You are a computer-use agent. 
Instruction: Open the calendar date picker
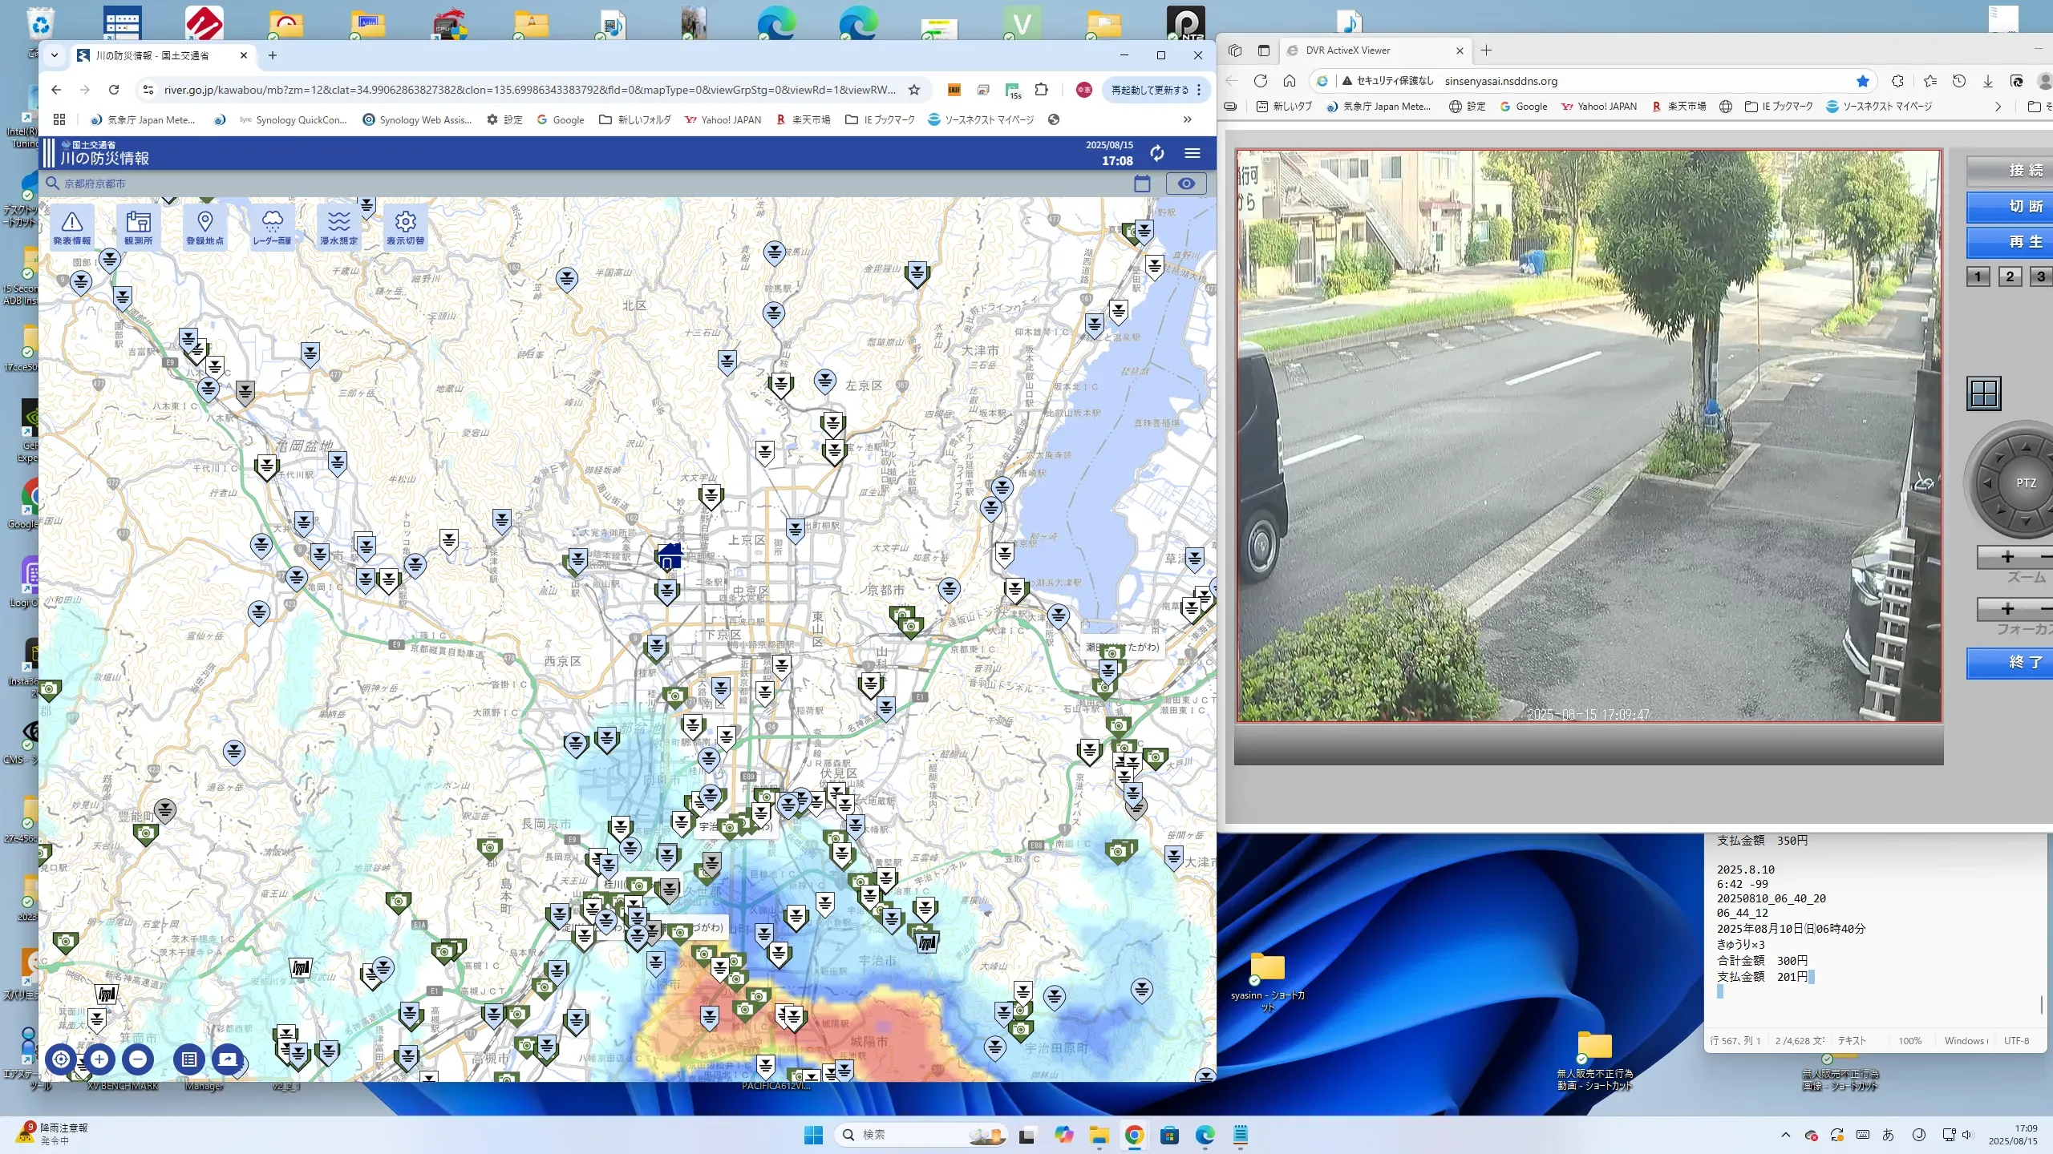point(1142,184)
